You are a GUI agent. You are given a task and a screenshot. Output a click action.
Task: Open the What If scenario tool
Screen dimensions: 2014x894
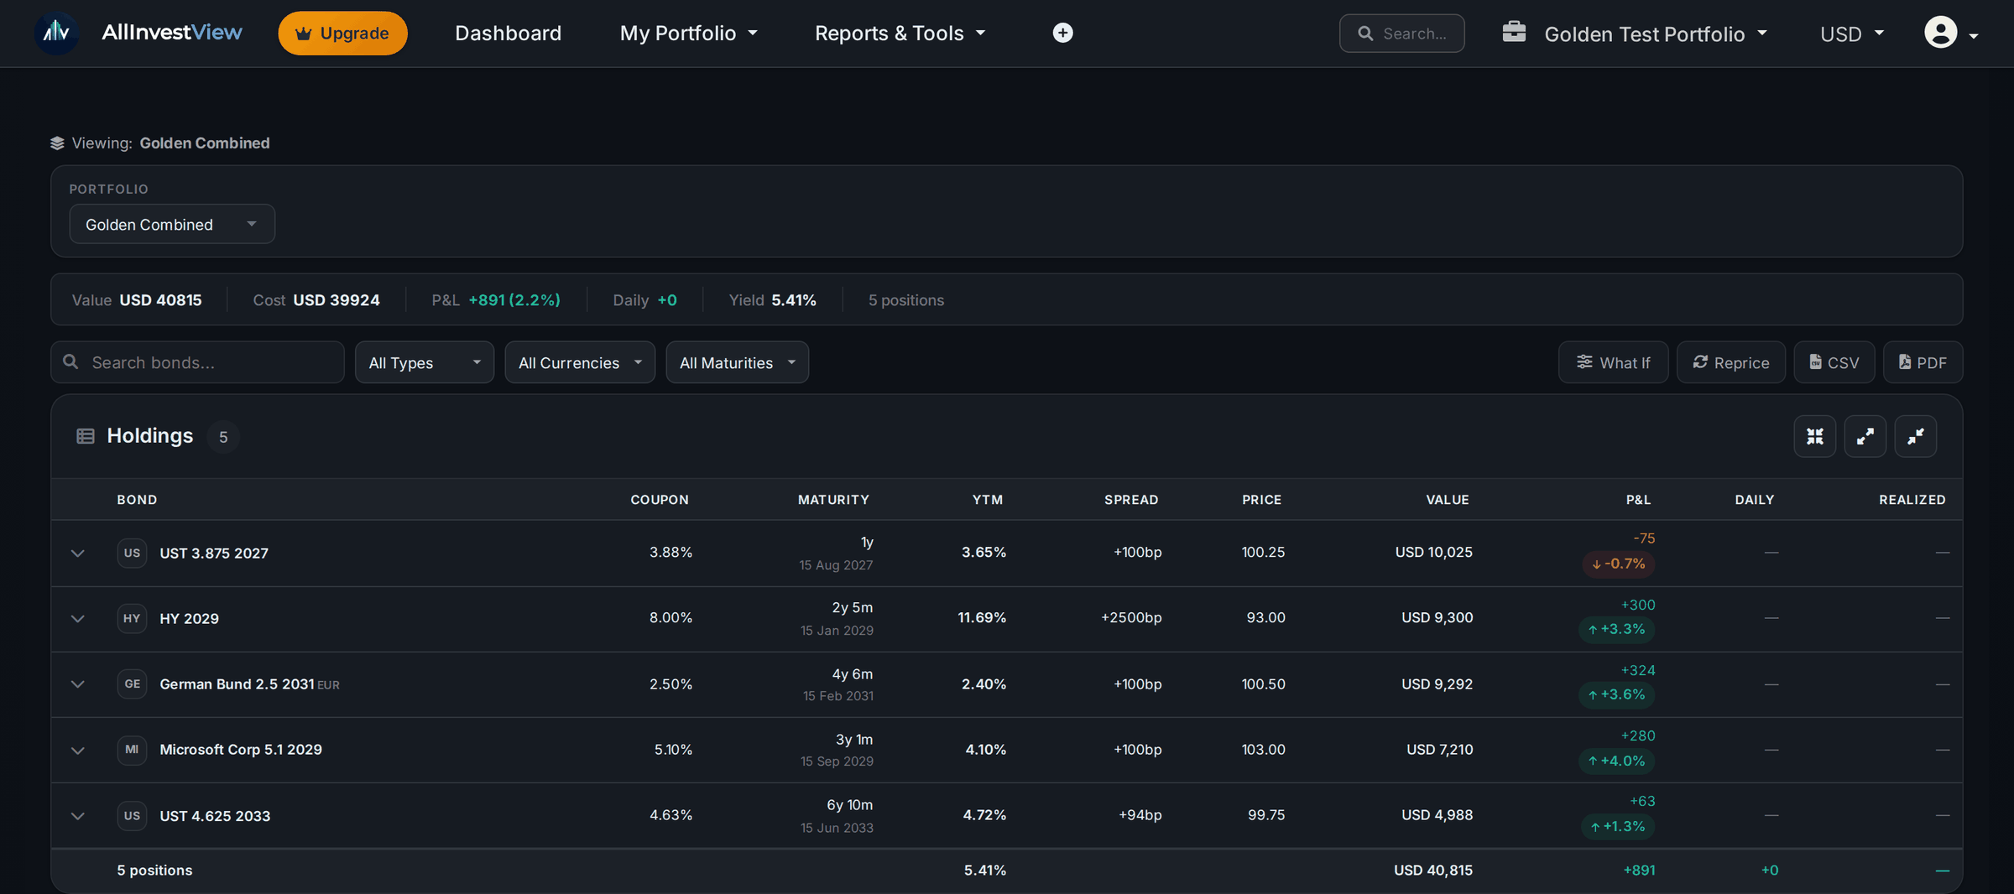pos(1613,362)
